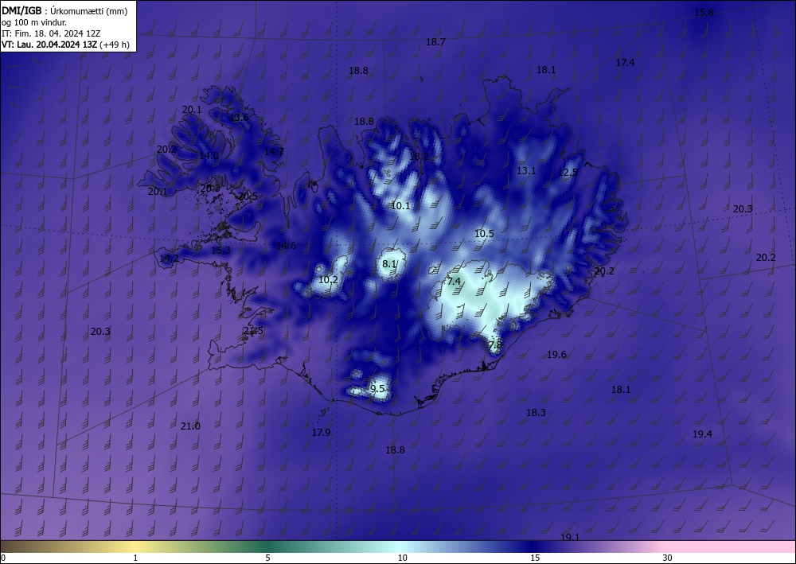Viewport: 796px width, 564px height.
Task: Click the color scale label '1'
Action: [135, 558]
